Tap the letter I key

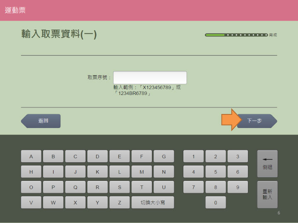point(53,172)
